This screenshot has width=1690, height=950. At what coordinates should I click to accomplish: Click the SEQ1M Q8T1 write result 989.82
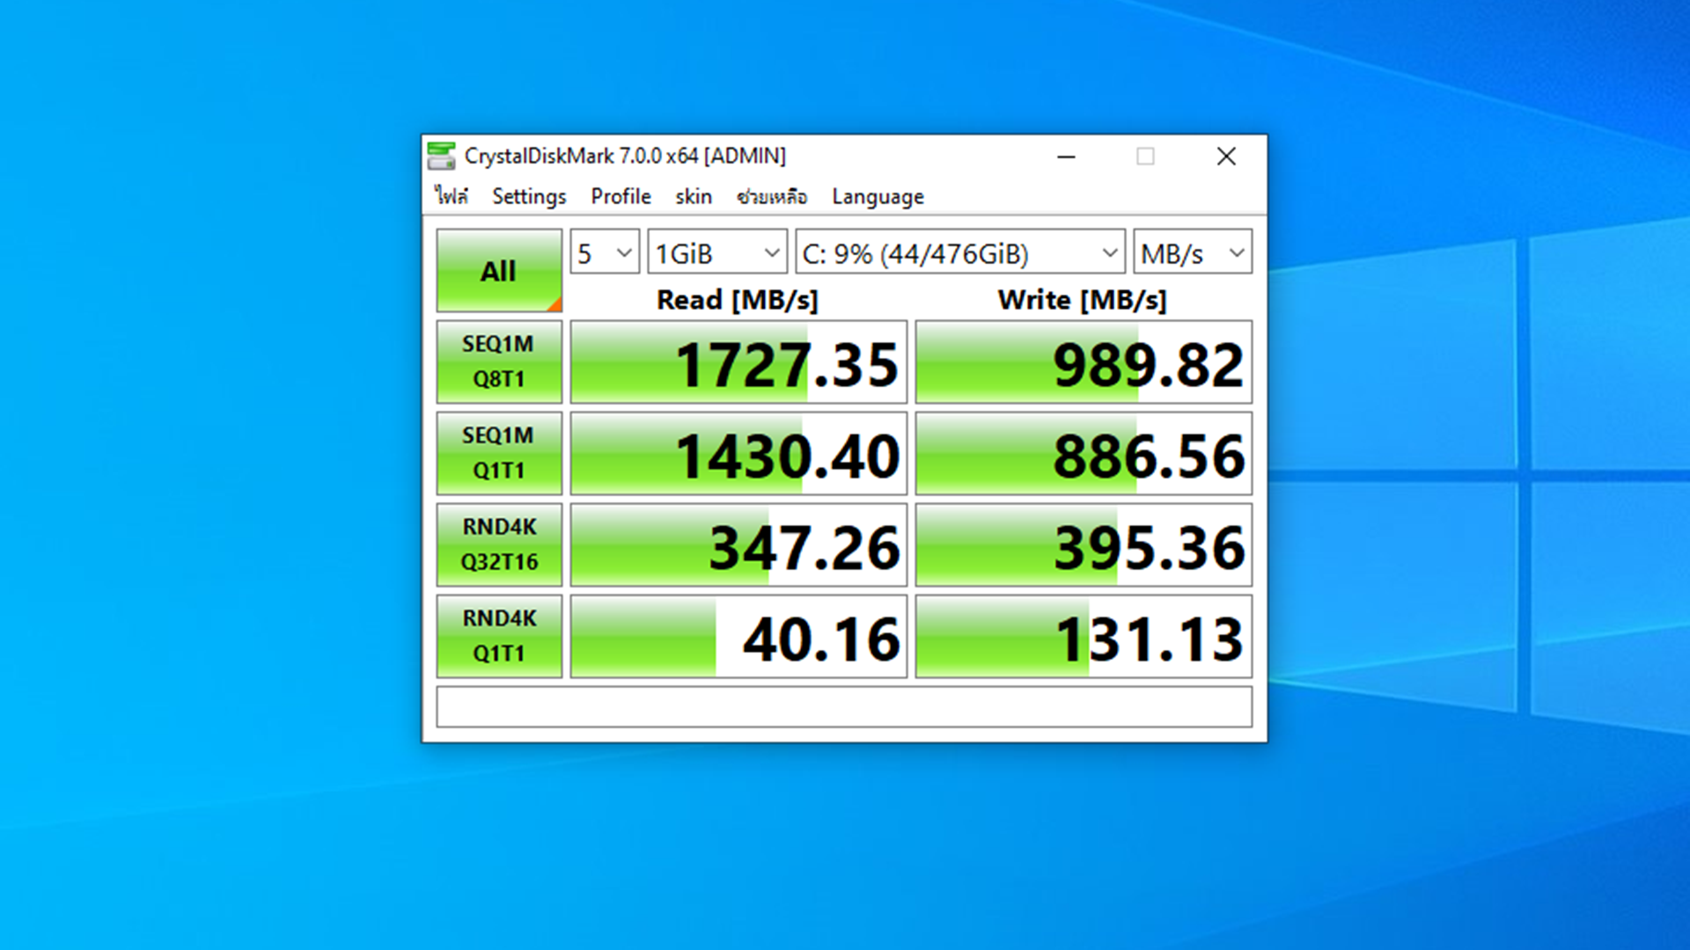click(1084, 362)
